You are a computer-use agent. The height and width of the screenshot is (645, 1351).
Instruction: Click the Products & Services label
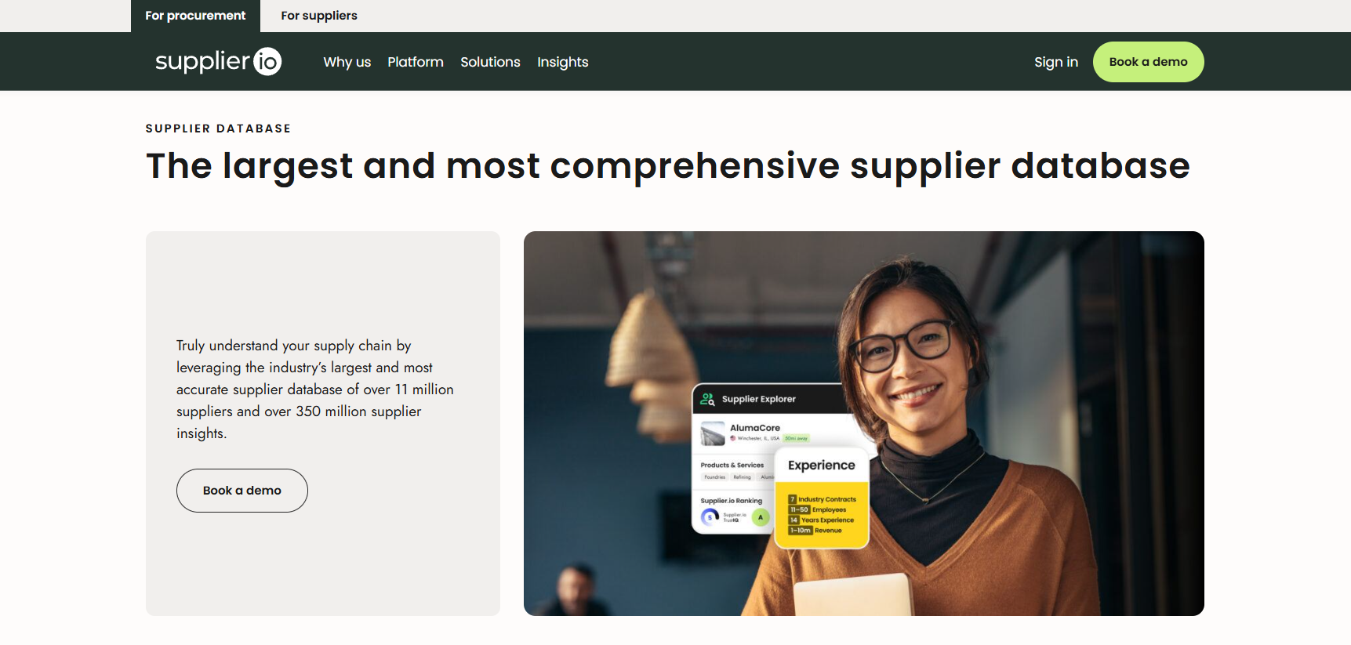pyautogui.click(x=732, y=466)
